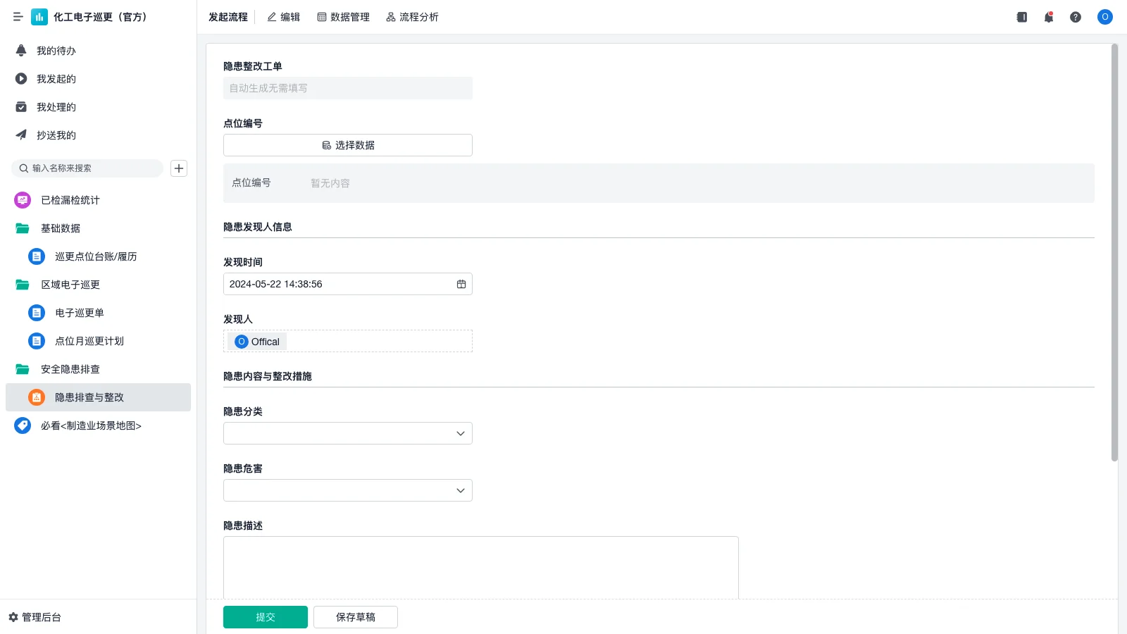Open notifications via the bell icon

click(x=1048, y=17)
